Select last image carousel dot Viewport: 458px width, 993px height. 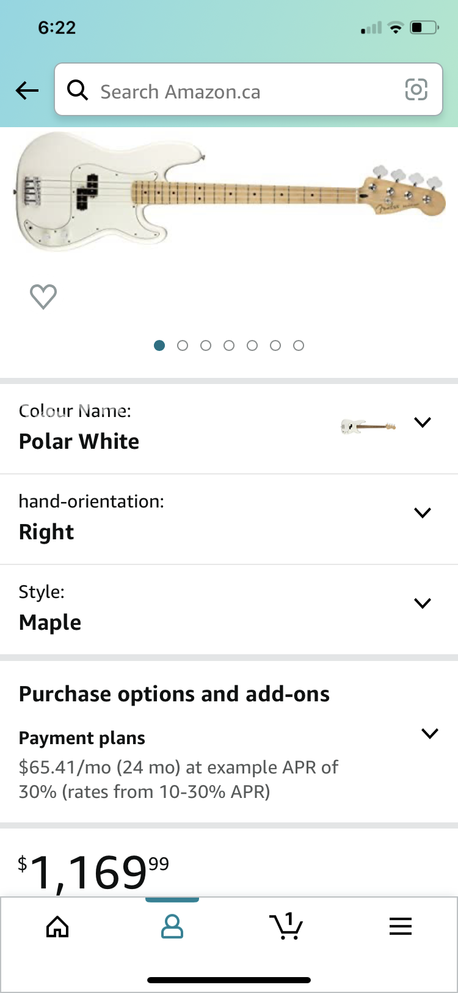point(299,345)
